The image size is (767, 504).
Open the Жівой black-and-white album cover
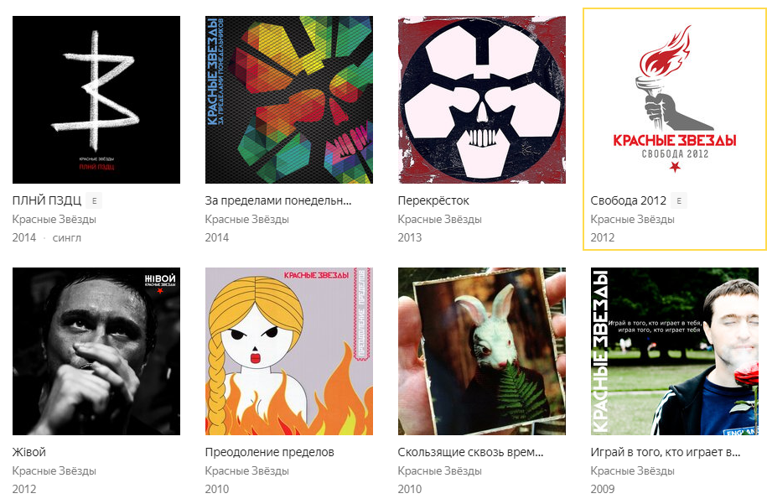[96, 351]
